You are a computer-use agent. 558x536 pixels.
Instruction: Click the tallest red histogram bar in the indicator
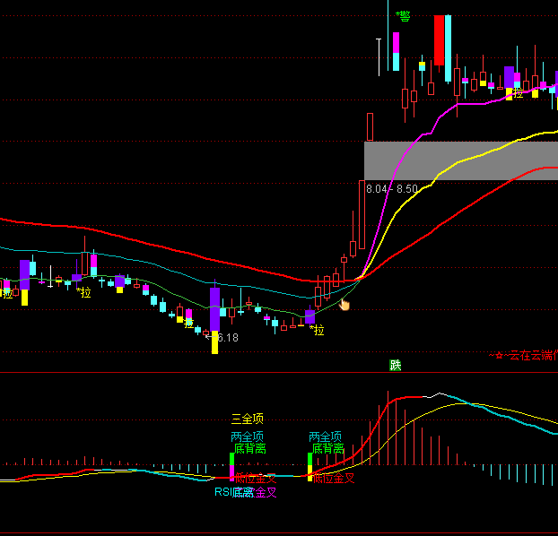point(388,428)
